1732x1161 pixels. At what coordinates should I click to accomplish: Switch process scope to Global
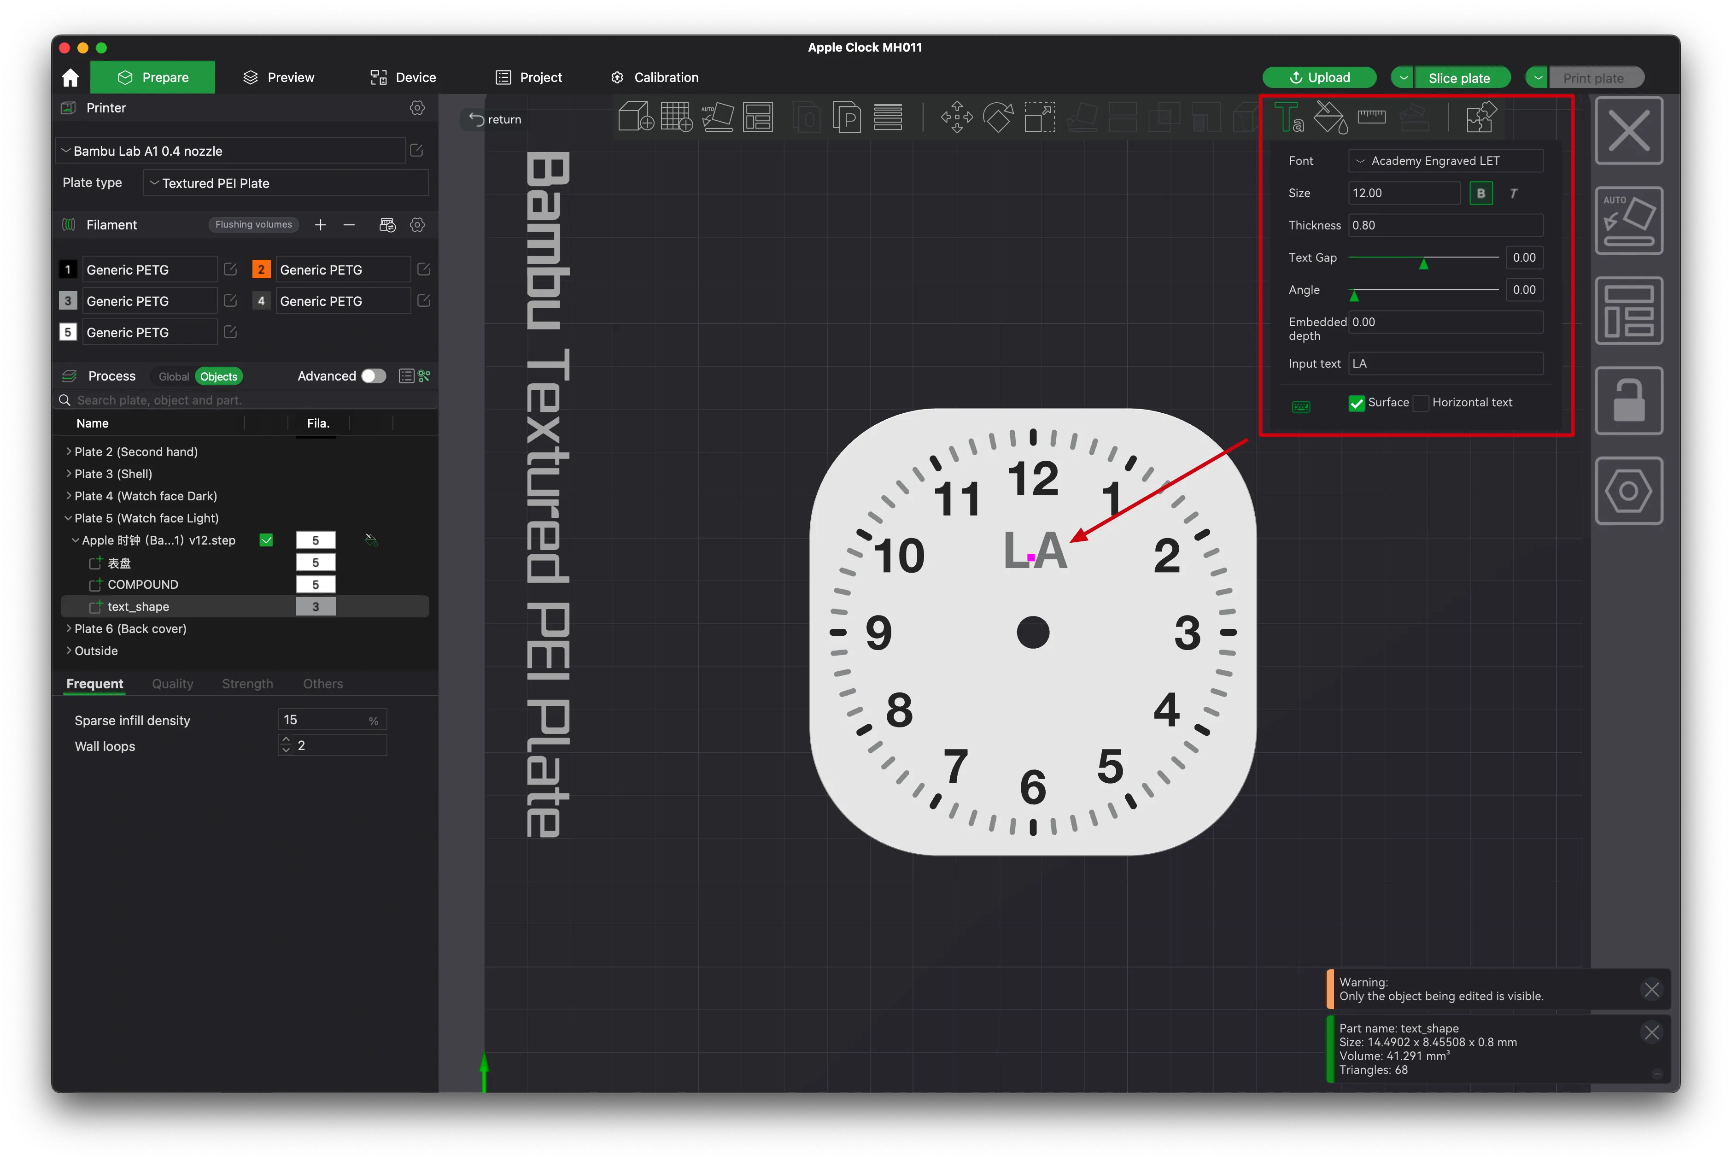(x=174, y=377)
